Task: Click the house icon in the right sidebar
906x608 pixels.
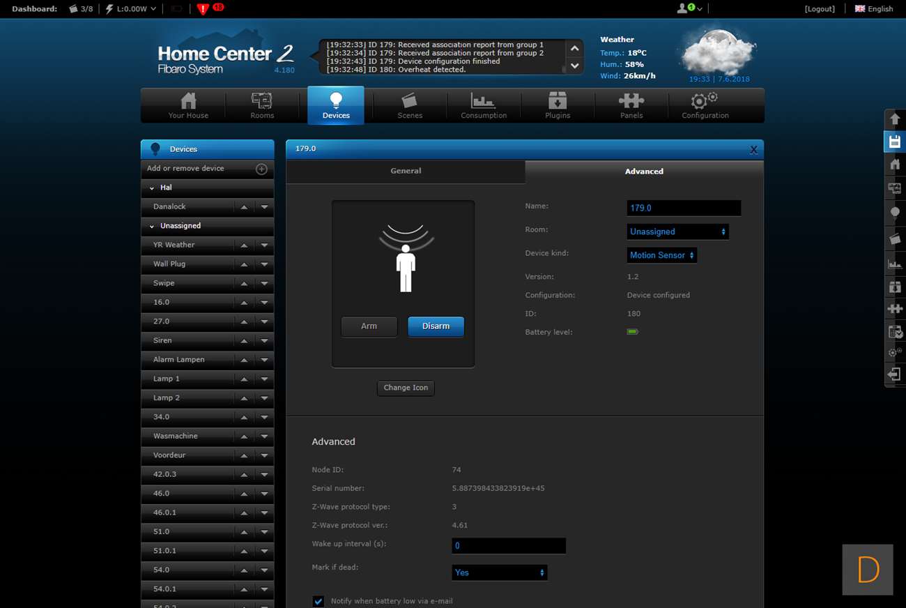Action: (x=895, y=165)
